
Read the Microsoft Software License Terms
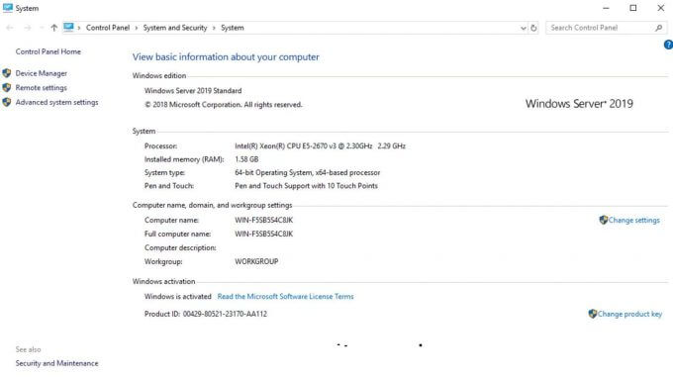pyautogui.click(x=285, y=296)
